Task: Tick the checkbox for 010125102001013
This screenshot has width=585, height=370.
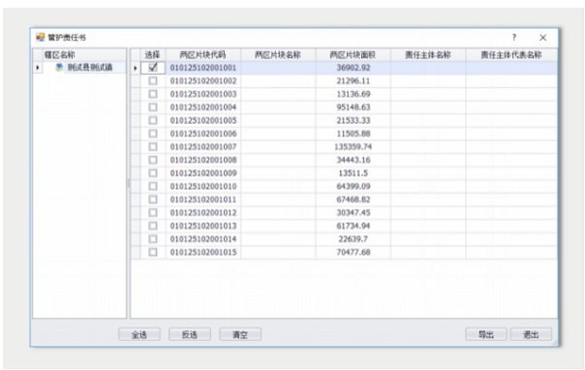Action: click(x=153, y=226)
